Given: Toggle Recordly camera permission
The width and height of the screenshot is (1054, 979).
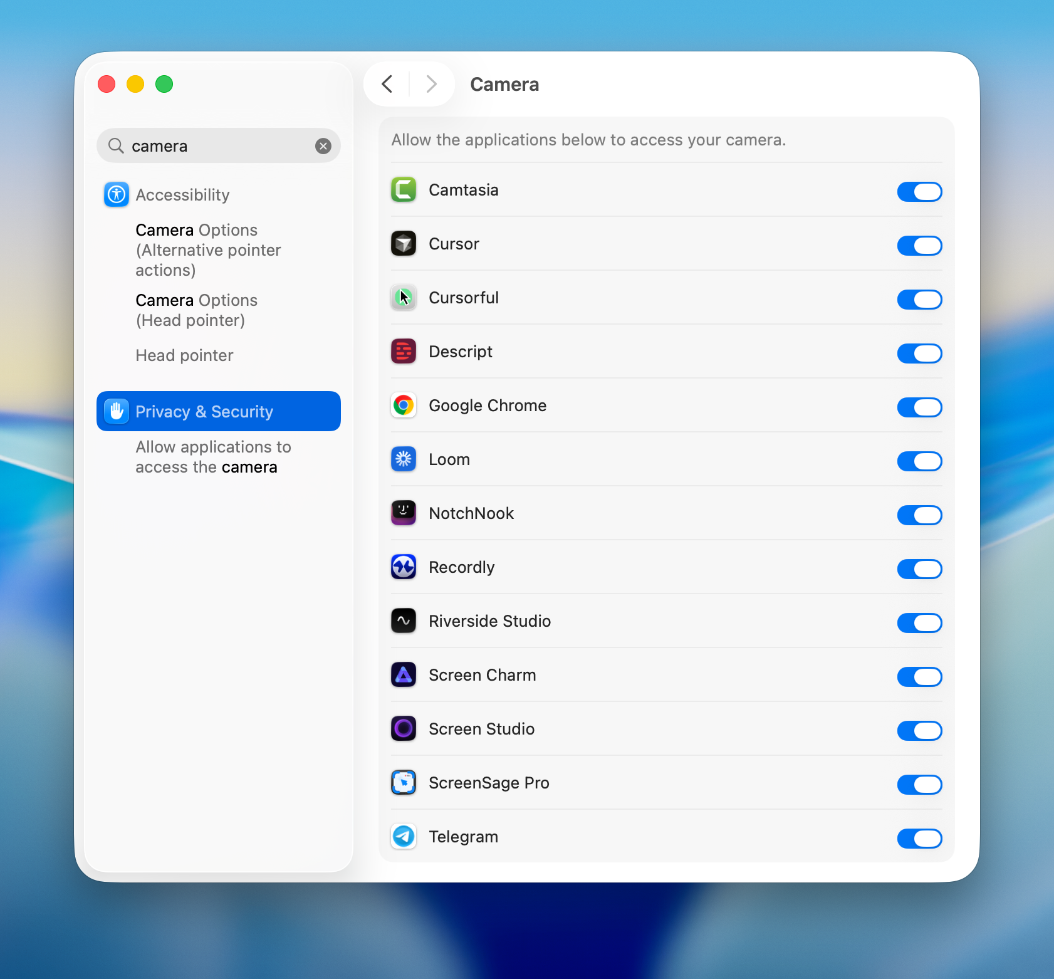Looking at the screenshot, I should (x=919, y=569).
